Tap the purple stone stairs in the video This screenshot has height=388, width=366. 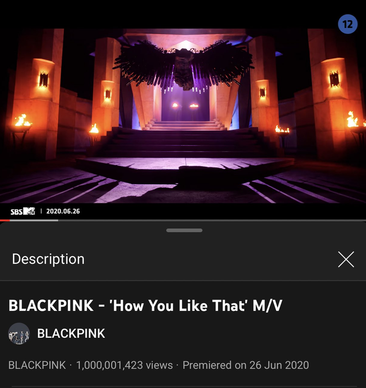[x=184, y=141]
